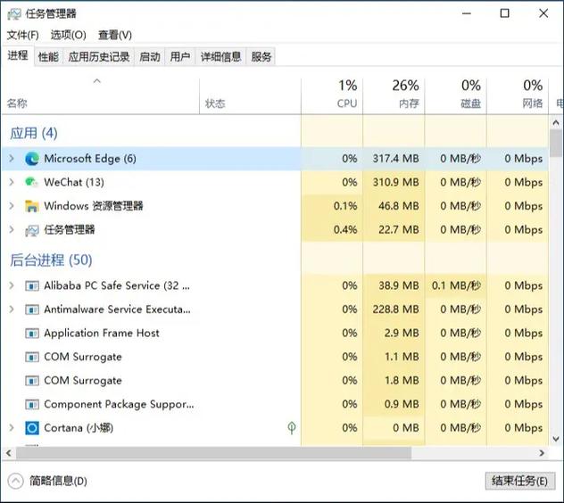The width and height of the screenshot is (564, 503).
Task: Open the 文件(F) menu
Action: coord(22,35)
